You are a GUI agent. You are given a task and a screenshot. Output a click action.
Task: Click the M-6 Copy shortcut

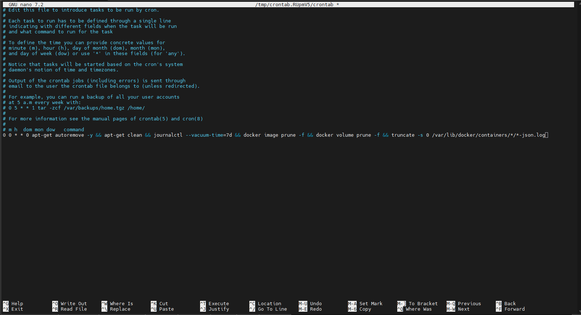click(360, 309)
